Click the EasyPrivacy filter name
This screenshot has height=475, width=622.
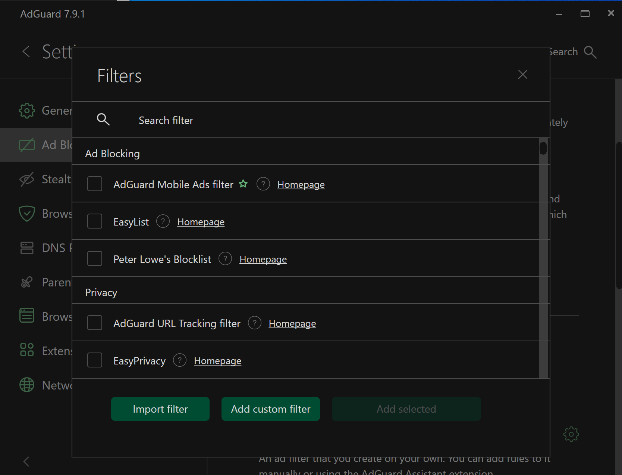coord(139,361)
